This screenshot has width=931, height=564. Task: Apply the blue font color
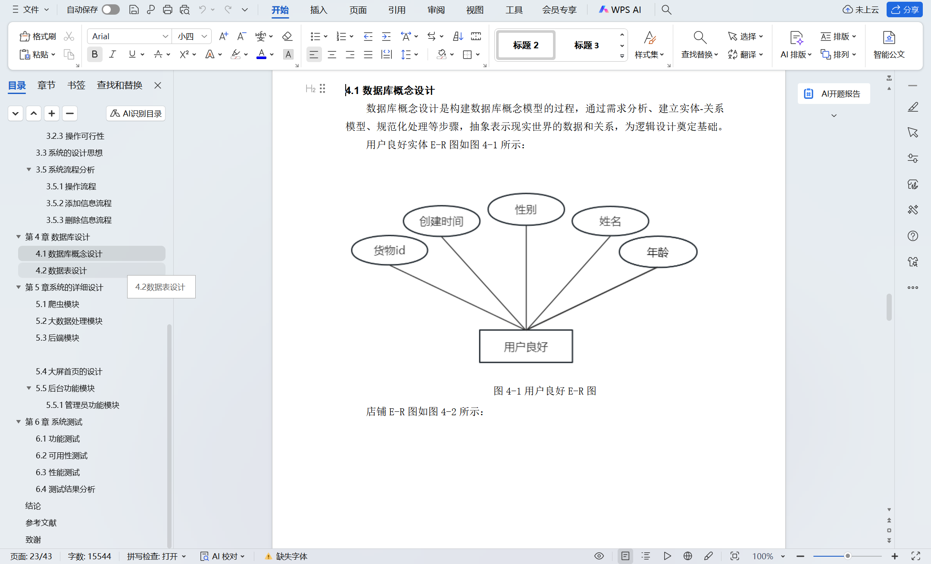tap(261, 54)
